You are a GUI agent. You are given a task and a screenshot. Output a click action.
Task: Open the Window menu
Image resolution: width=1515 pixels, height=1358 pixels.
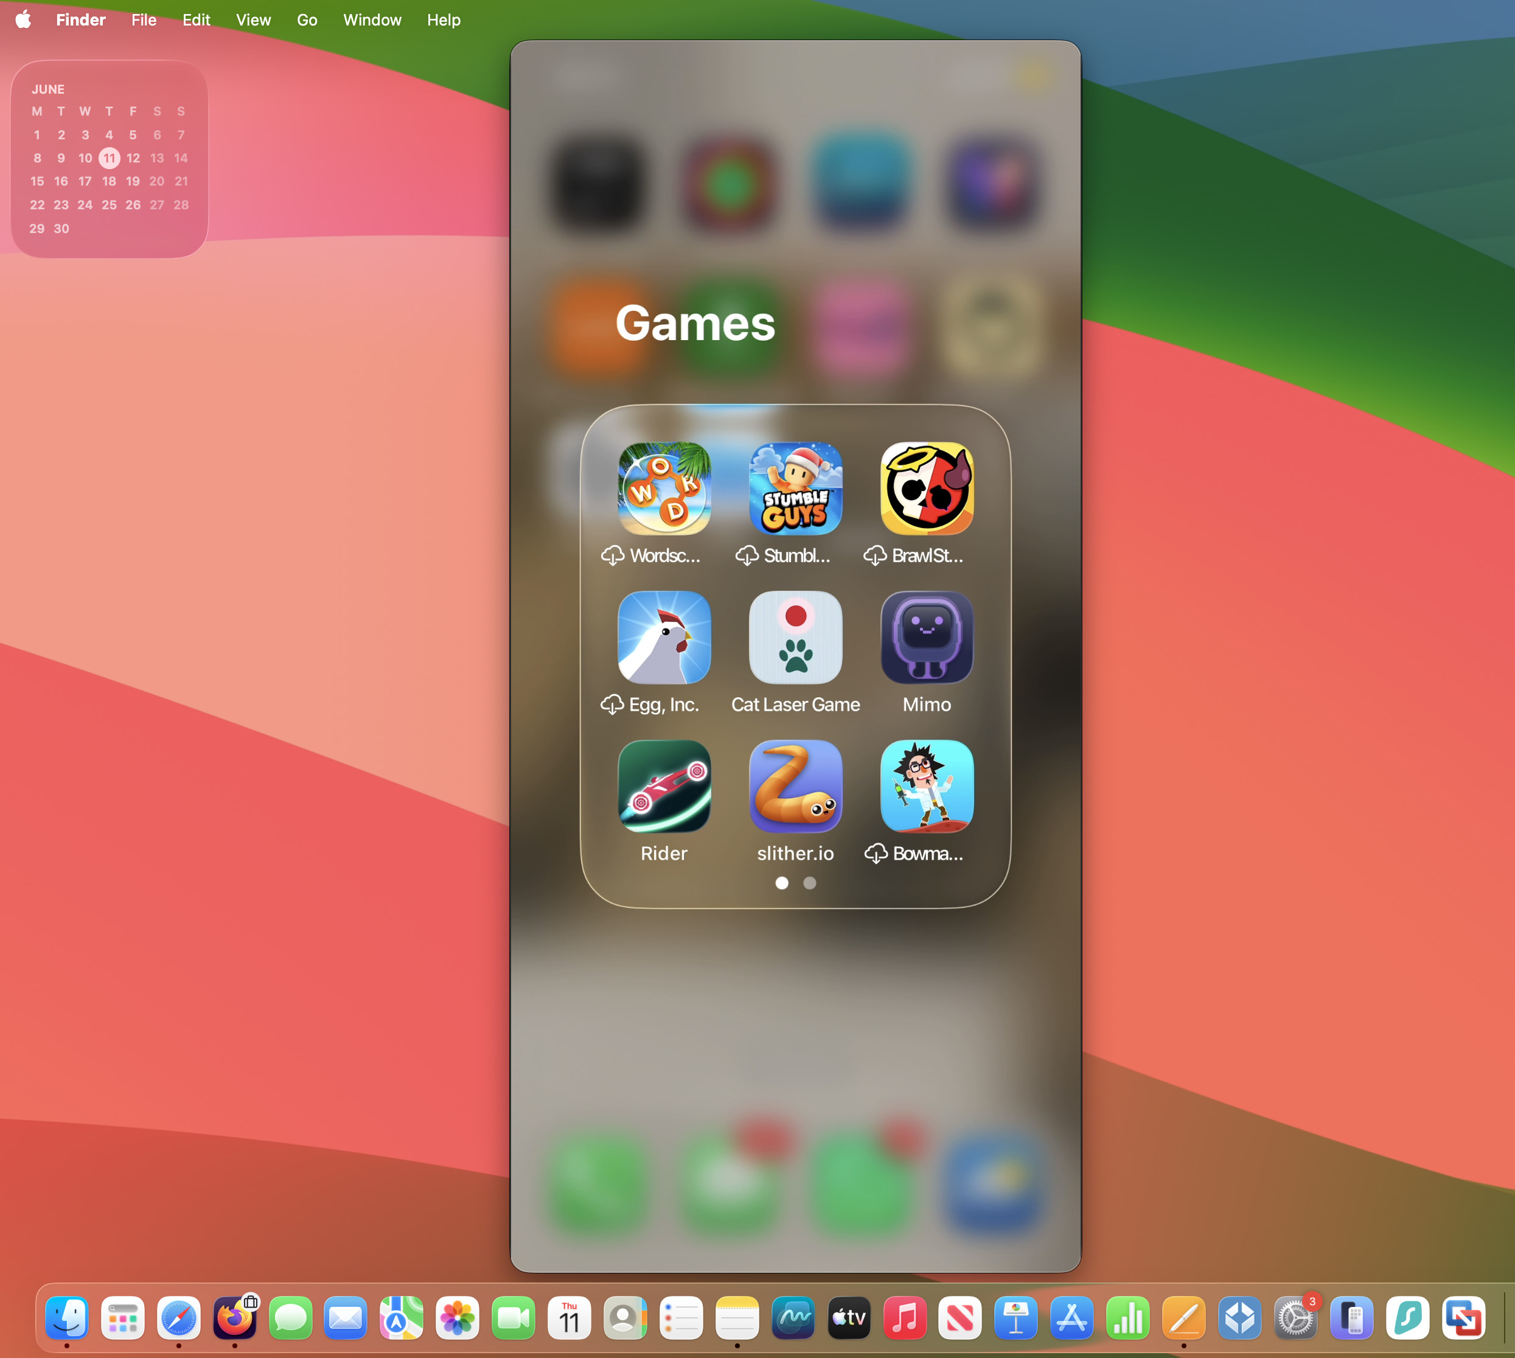tap(372, 20)
